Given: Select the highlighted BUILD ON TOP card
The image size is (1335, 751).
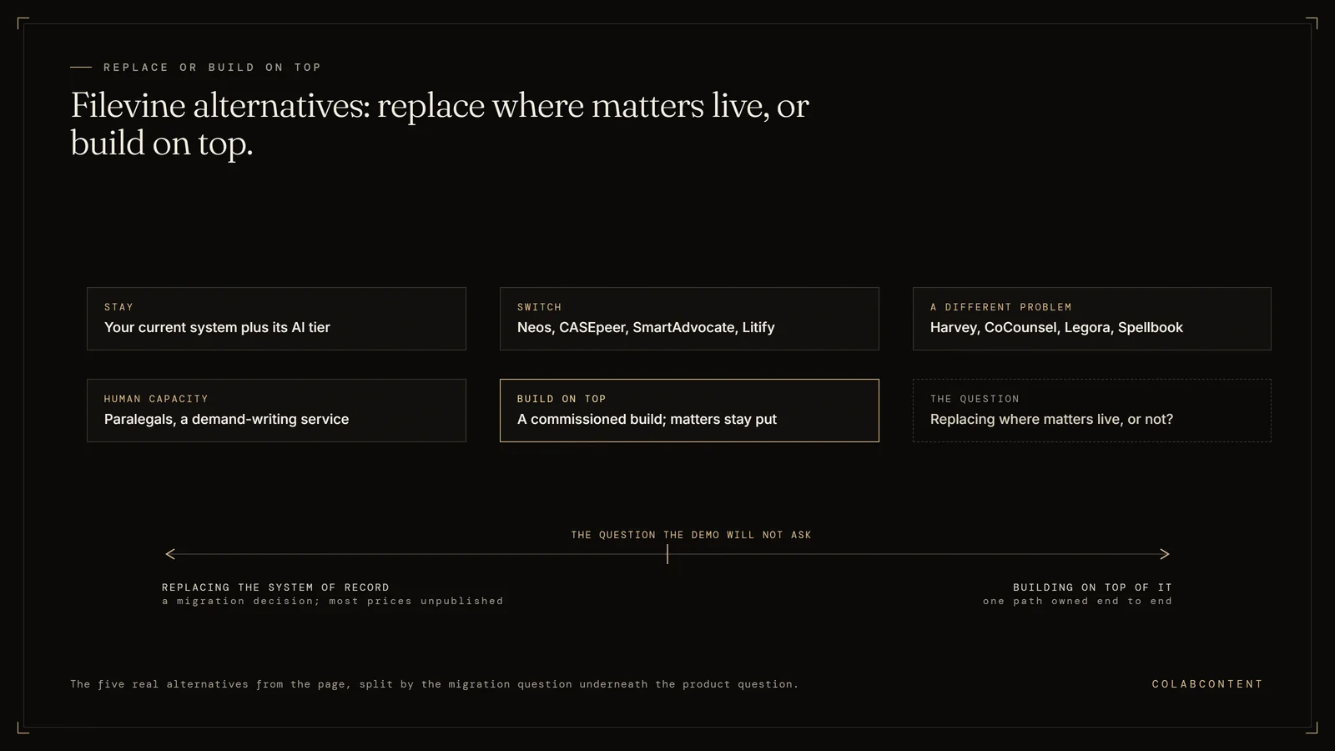Looking at the screenshot, I should pos(689,411).
